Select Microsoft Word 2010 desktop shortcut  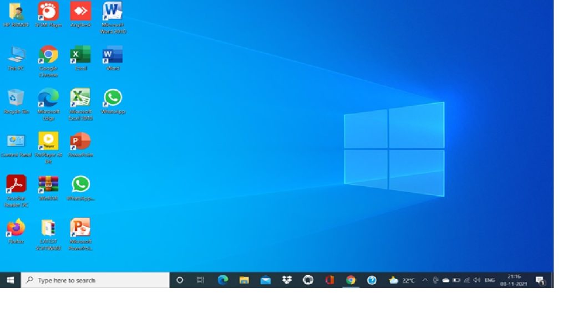click(113, 17)
